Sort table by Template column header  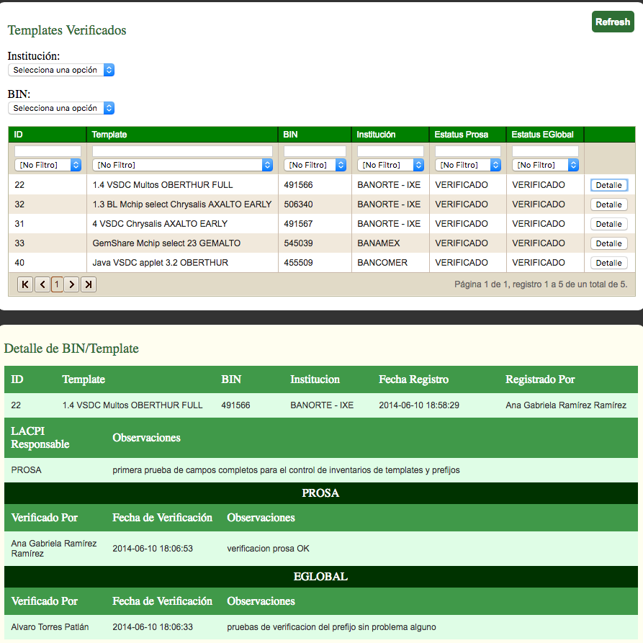point(109,135)
